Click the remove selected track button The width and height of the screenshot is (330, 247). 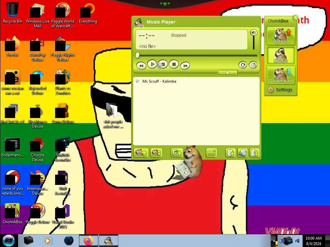coord(211,153)
